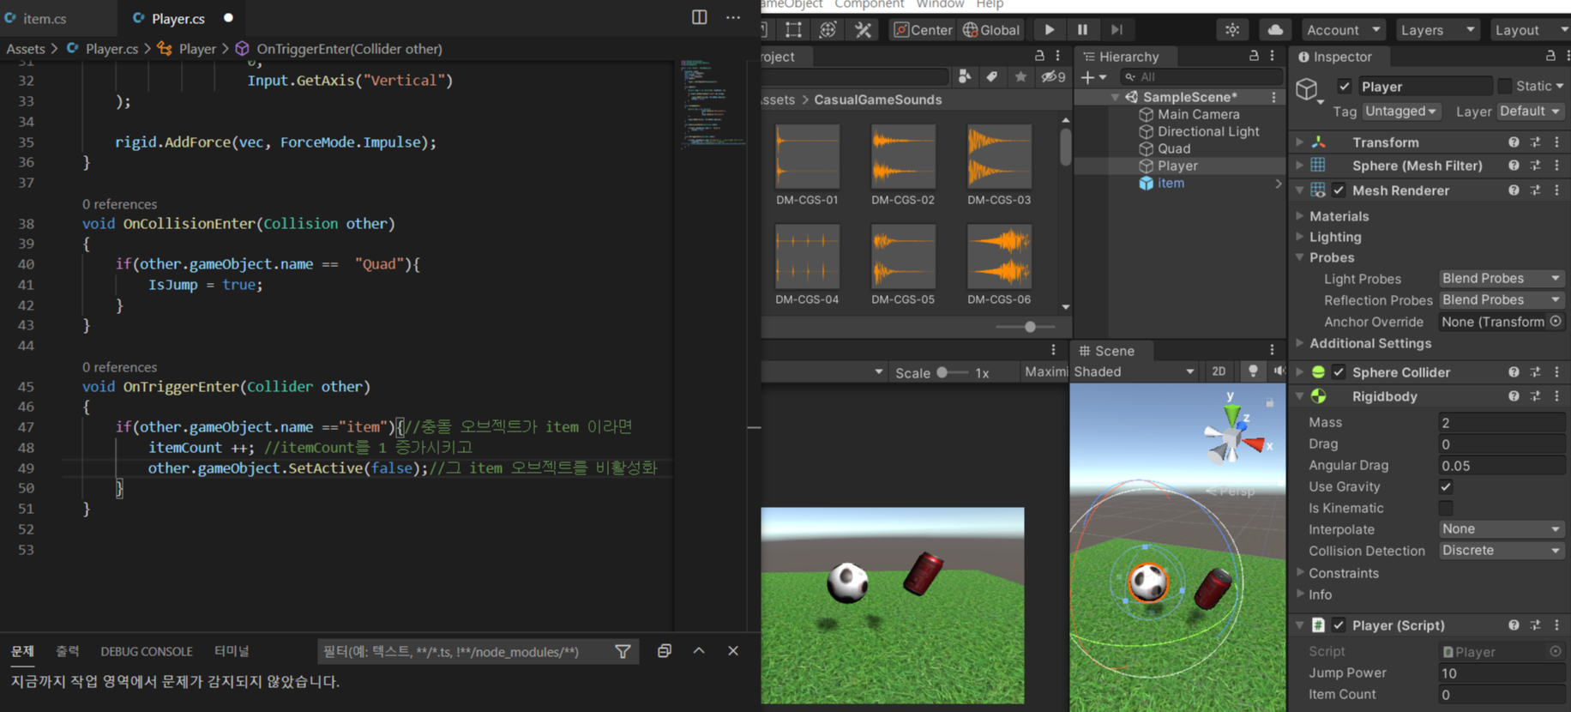Image resolution: width=1571 pixels, height=712 pixels.
Task: Expand the Constraints section
Action: 1300,572
